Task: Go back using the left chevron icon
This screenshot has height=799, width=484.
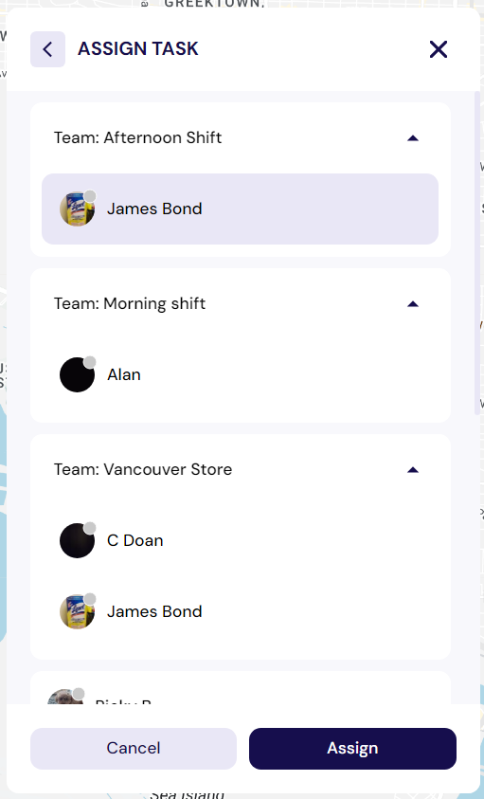Action: 48,49
